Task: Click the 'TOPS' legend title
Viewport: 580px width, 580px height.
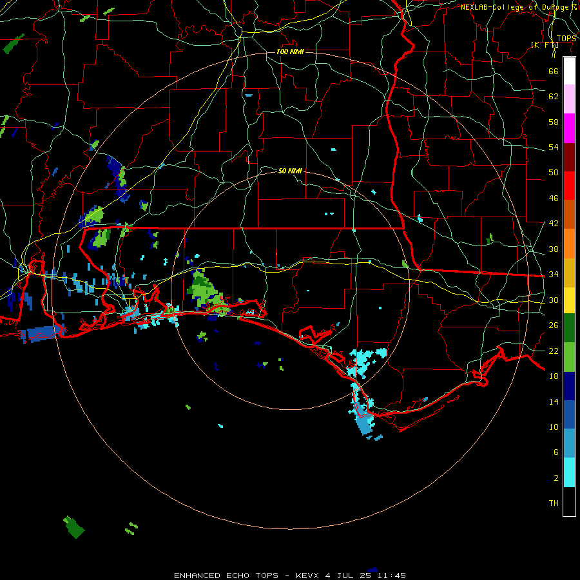Action: click(566, 39)
